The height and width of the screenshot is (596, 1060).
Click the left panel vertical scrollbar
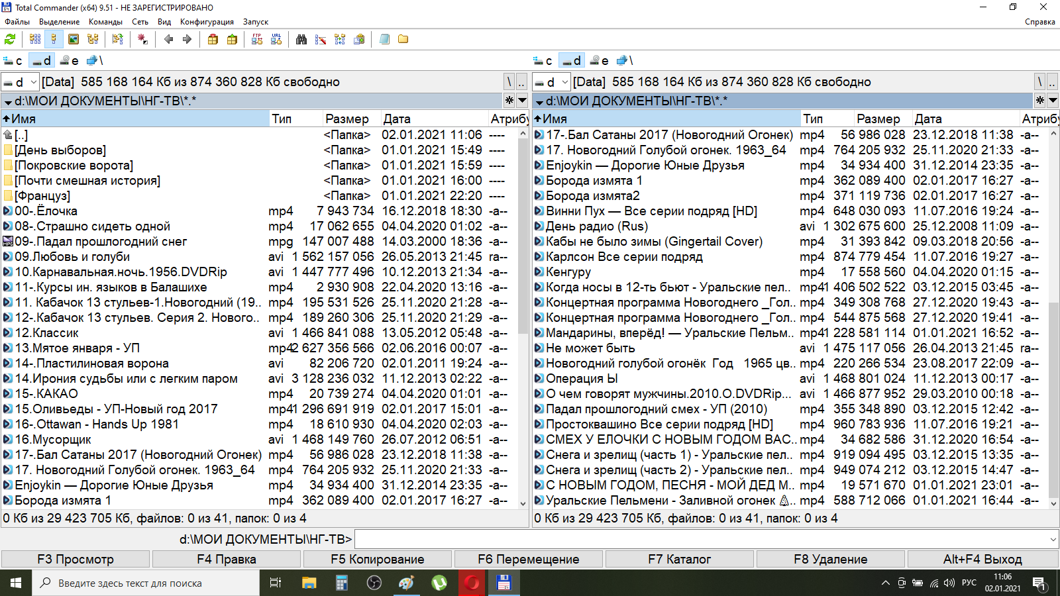pyautogui.click(x=523, y=318)
